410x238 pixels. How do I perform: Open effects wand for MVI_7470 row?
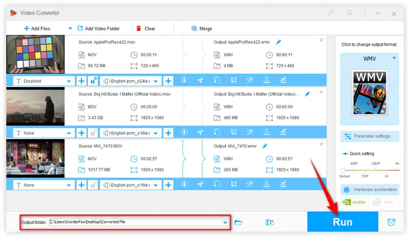point(250,184)
